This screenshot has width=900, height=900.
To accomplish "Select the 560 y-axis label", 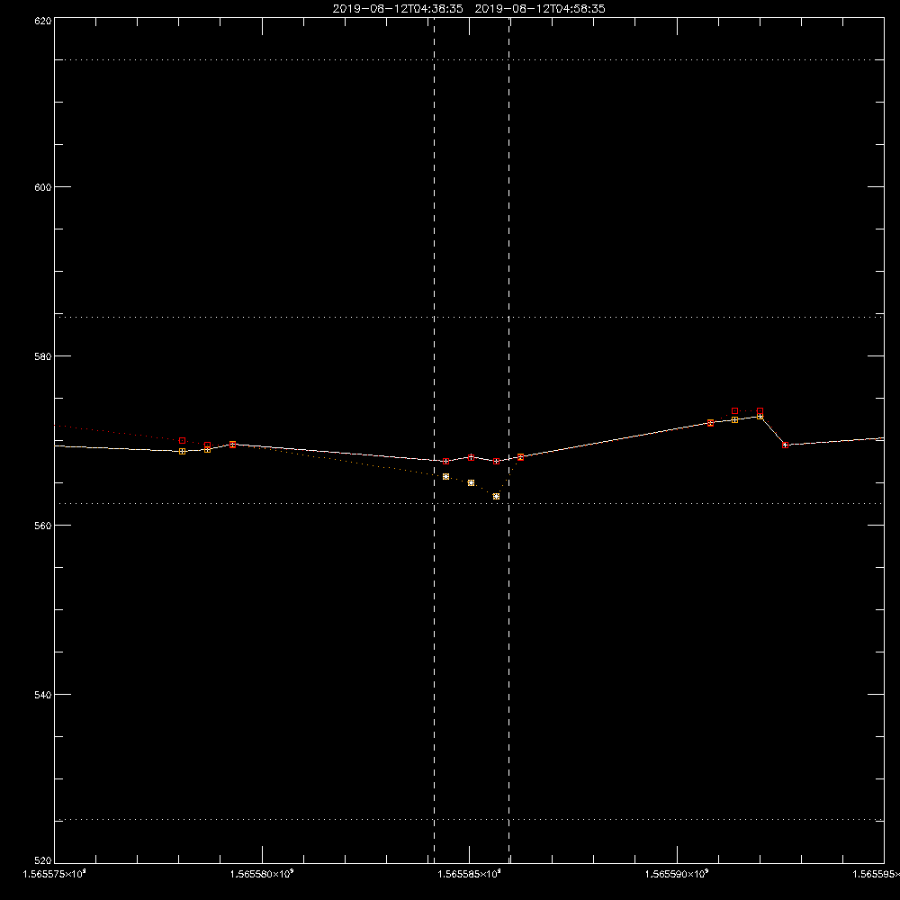I will coord(43,526).
